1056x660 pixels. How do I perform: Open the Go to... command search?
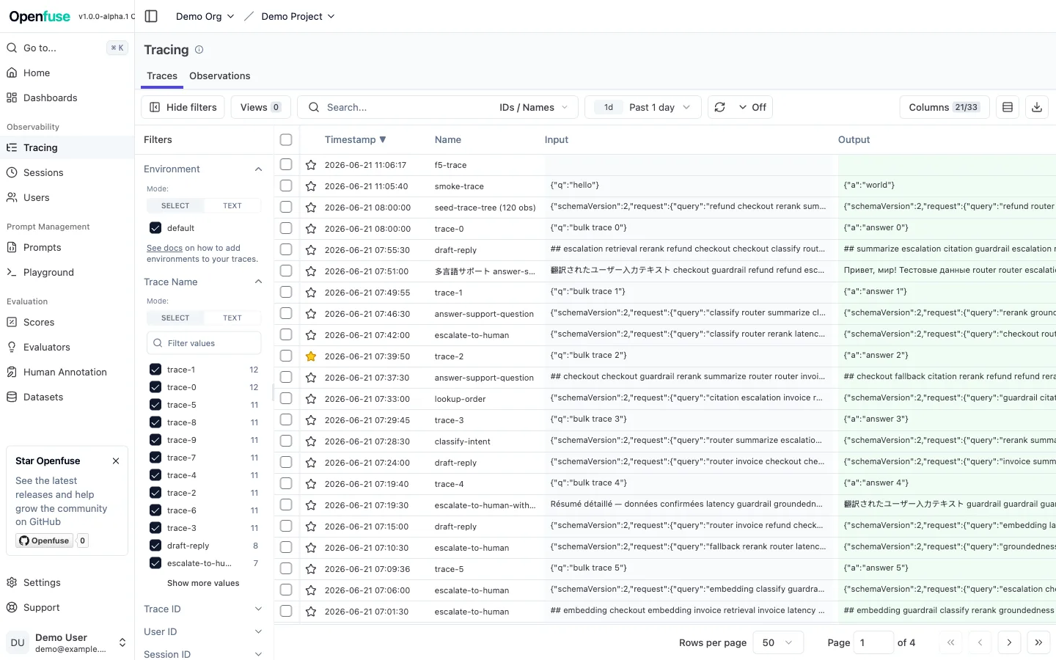point(67,48)
